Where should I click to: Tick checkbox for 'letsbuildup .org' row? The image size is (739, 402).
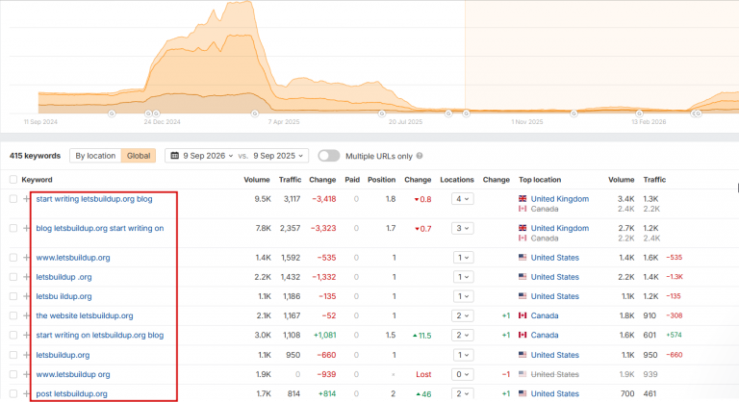13,277
